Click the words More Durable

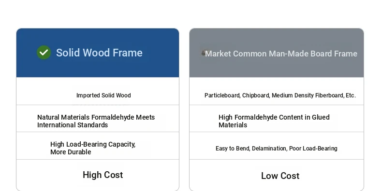click(71, 152)
